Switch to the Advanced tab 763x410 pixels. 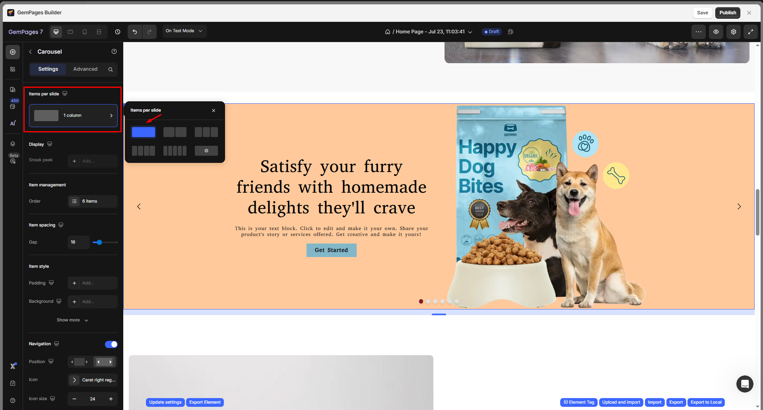(85, 69)
